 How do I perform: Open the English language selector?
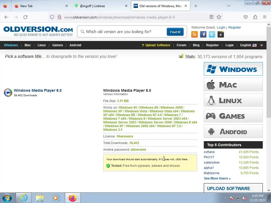click(248, 45)
